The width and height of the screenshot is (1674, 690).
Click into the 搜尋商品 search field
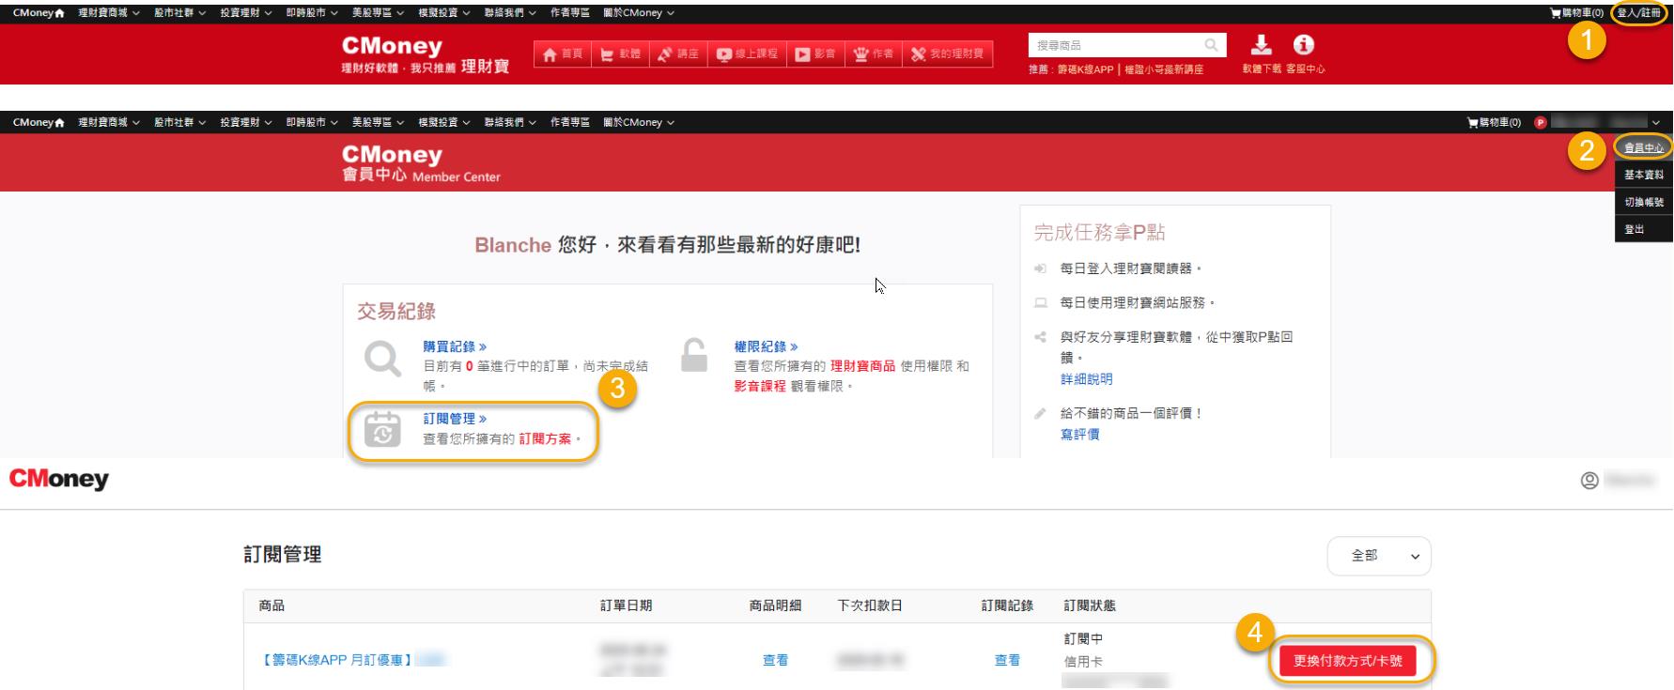coord(1116,45)
